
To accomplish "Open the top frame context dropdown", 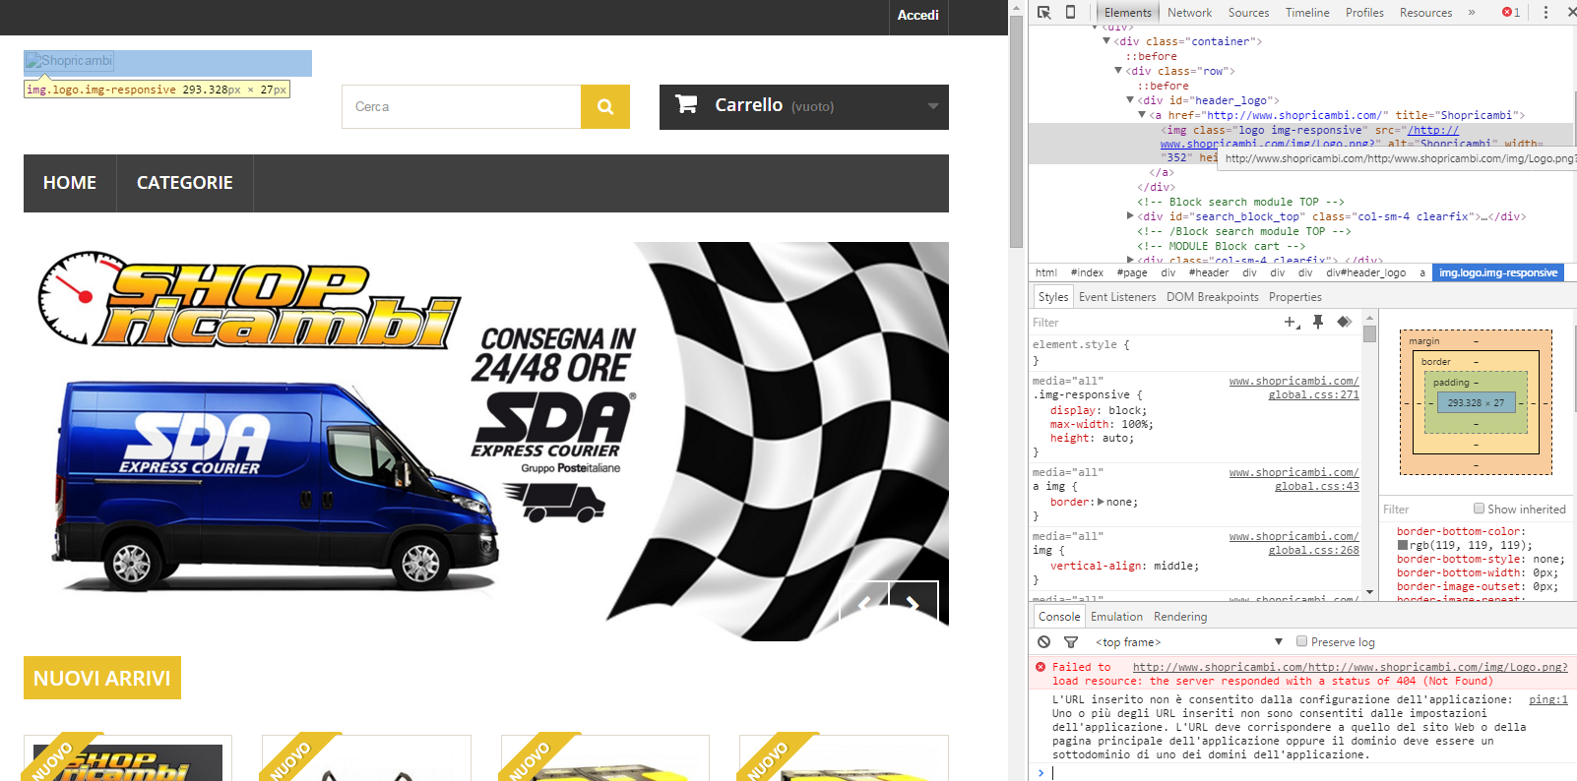I will pos(1189,642).
